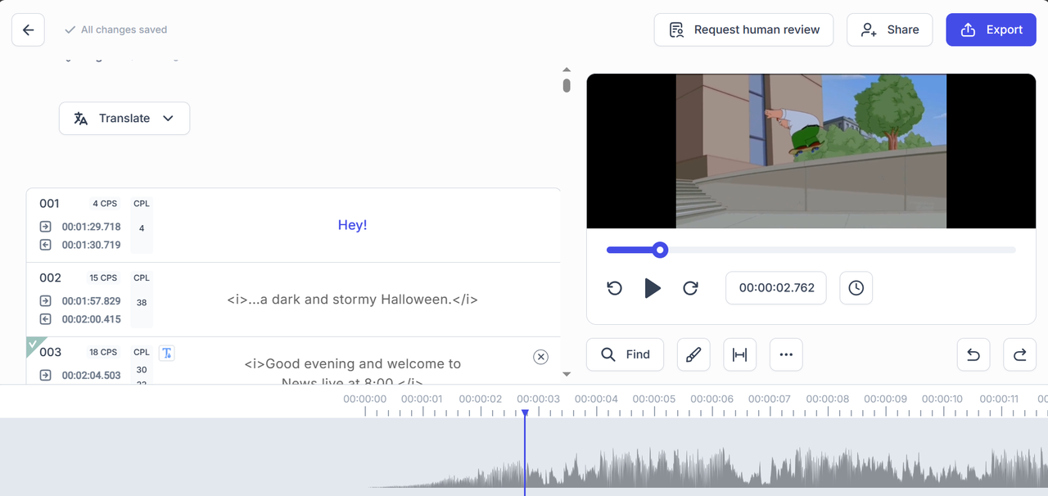Open Find search
The height and width of the screenshot is (496, 1048).
625,354
